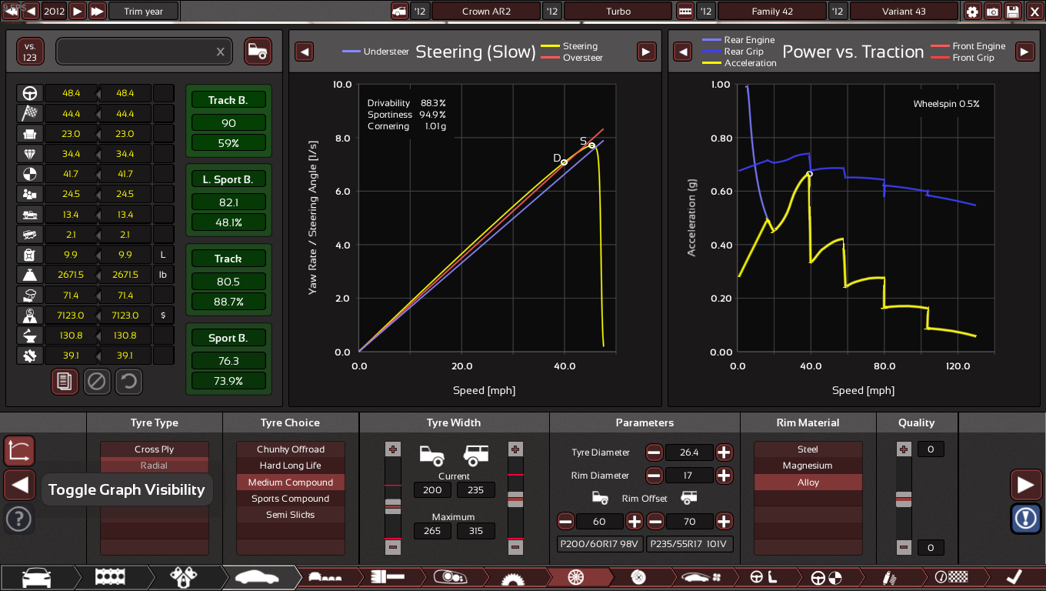Click the fuel can stat icon
The width and height of the screenshot is (1046, 591).
coord(30,255)
